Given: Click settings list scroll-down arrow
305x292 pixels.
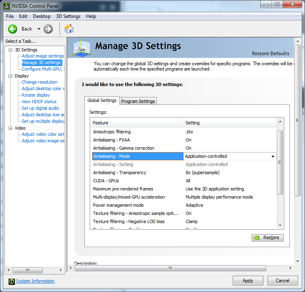Looking at the screenshot, I should coord(280,226).
